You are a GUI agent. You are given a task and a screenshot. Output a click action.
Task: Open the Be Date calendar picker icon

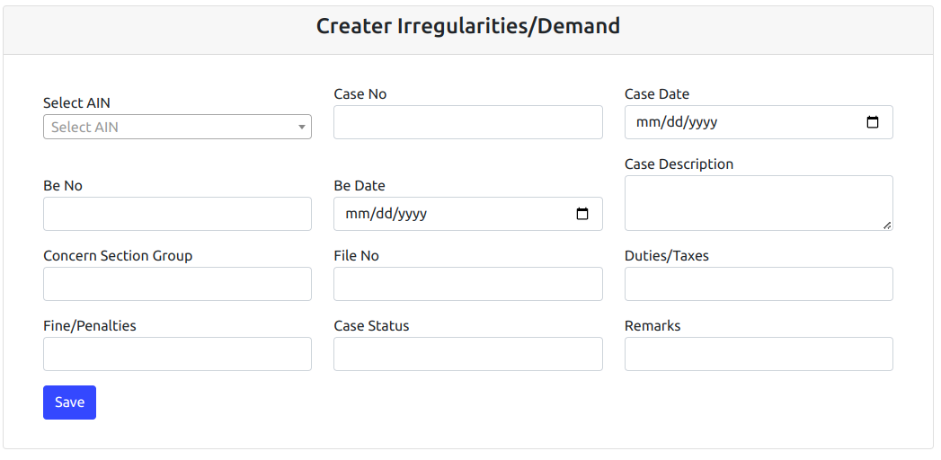582,214
